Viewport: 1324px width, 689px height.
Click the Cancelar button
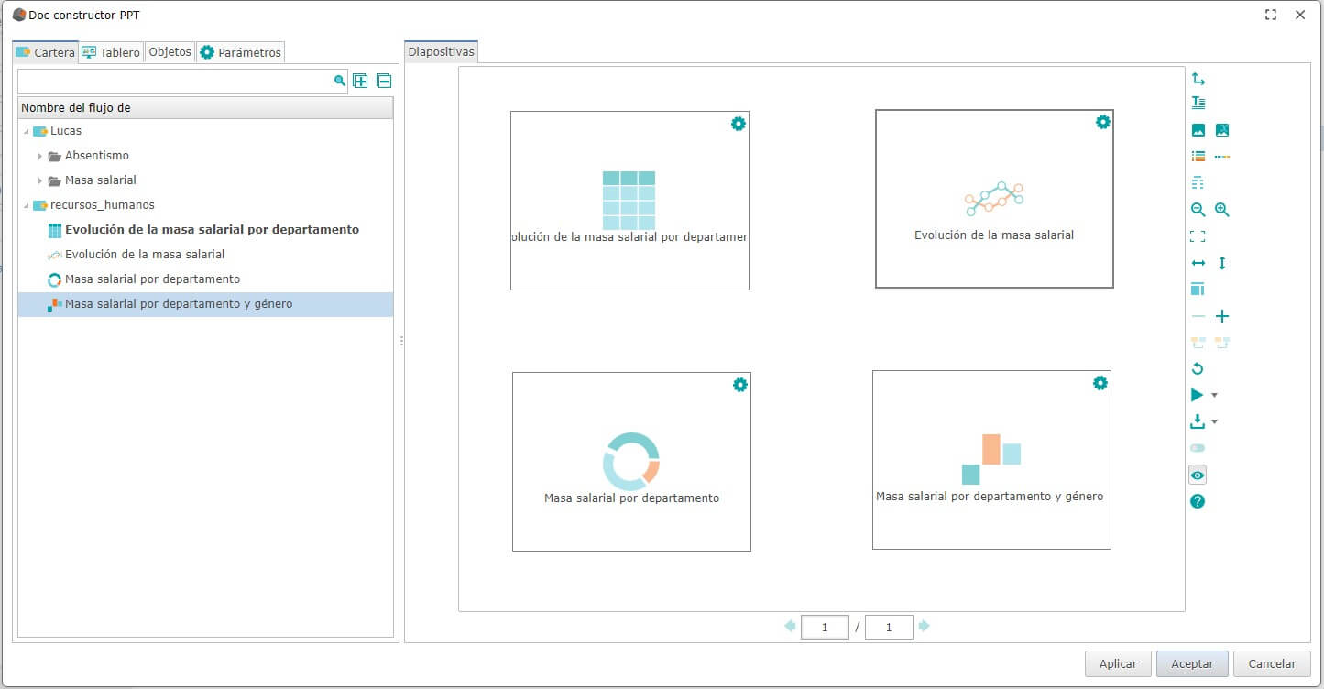click(1272, 663)
